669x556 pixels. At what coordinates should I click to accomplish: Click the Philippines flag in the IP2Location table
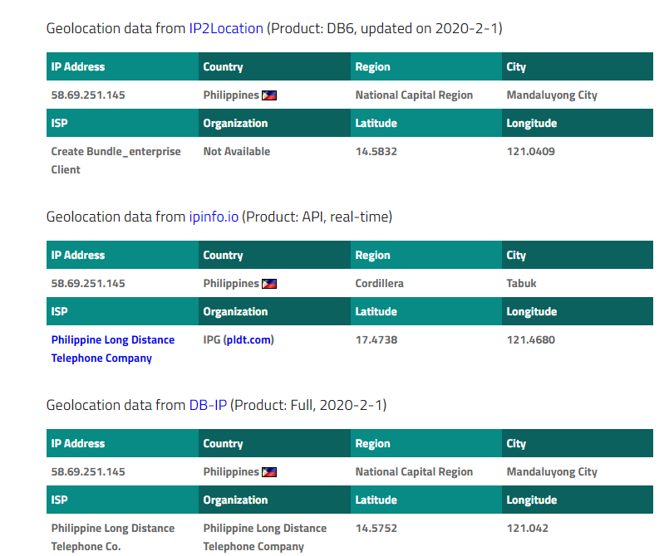pyautogui.click(x=269, y=95)
